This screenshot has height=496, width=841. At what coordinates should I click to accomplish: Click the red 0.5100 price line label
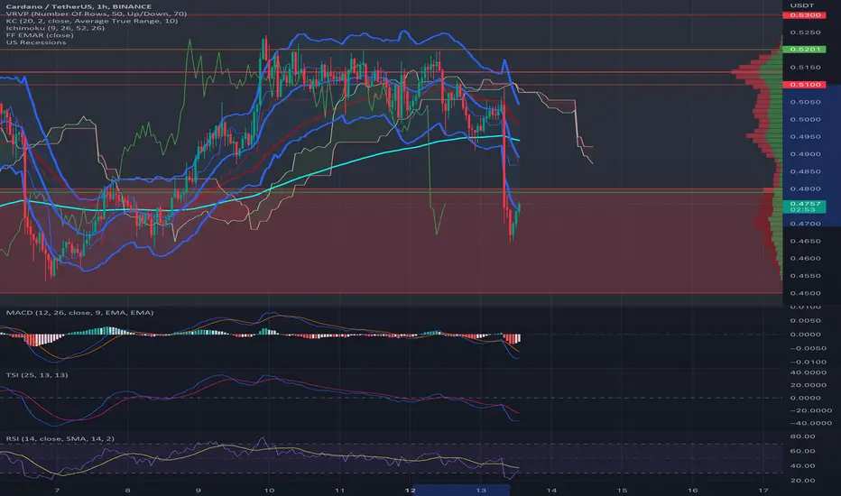tap(804, 85)
